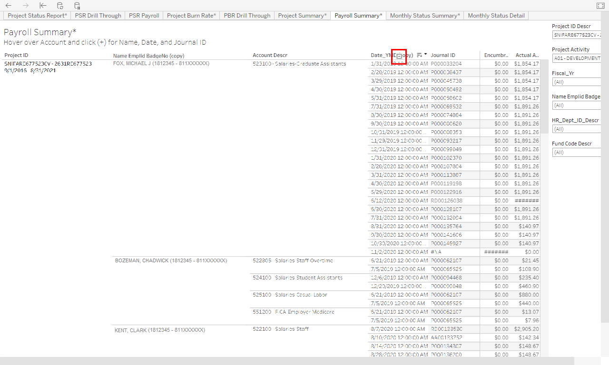
Task: Select the FOX, MICHAEL J employee row
Action: pos(161,63)
